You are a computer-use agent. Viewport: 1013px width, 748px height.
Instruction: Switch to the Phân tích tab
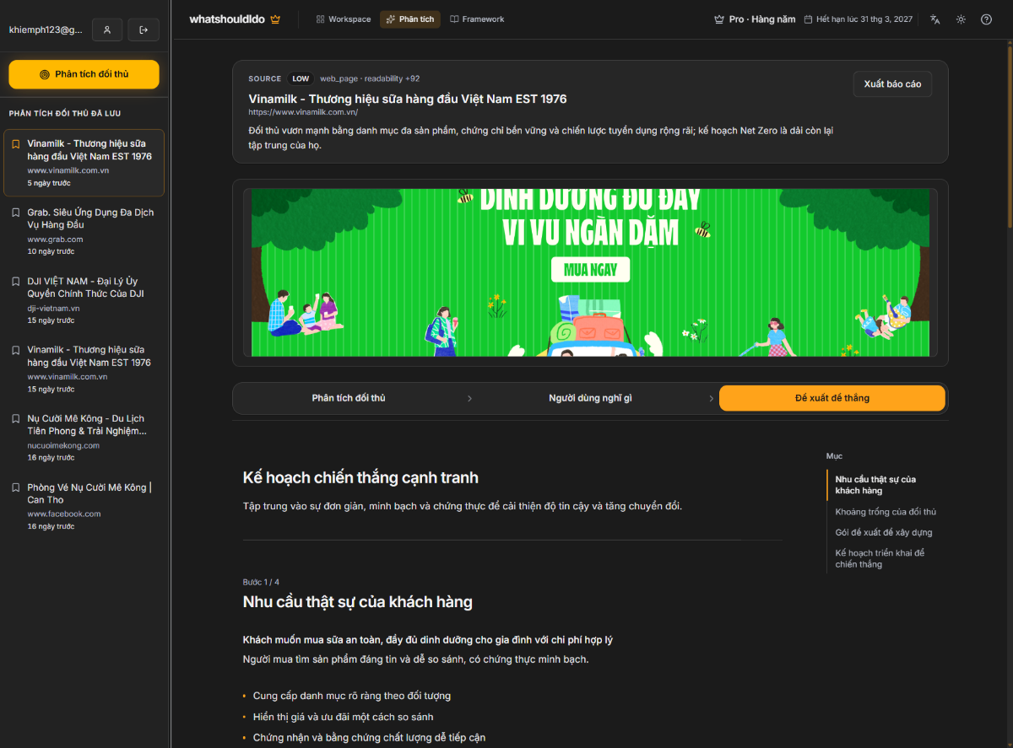point(410,19)
